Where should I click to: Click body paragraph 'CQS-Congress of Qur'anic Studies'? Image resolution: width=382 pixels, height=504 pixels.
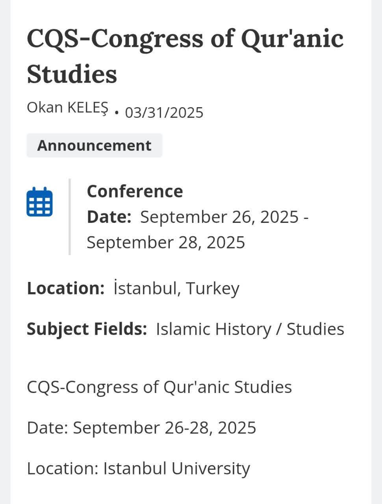tap(159, 387)
